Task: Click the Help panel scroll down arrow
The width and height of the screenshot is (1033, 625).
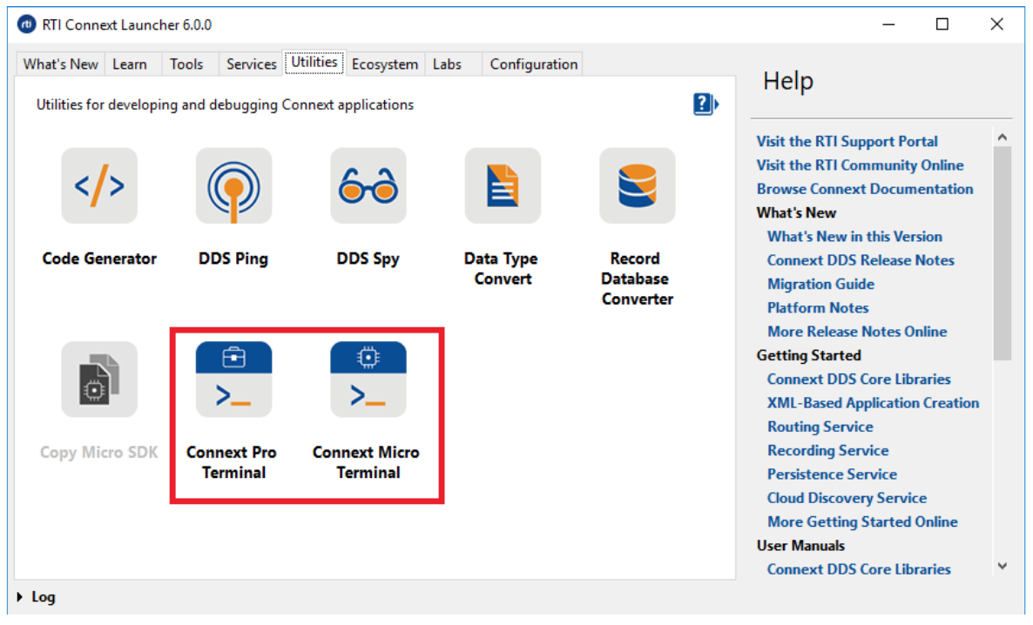Action: (x=1002, y=566)
